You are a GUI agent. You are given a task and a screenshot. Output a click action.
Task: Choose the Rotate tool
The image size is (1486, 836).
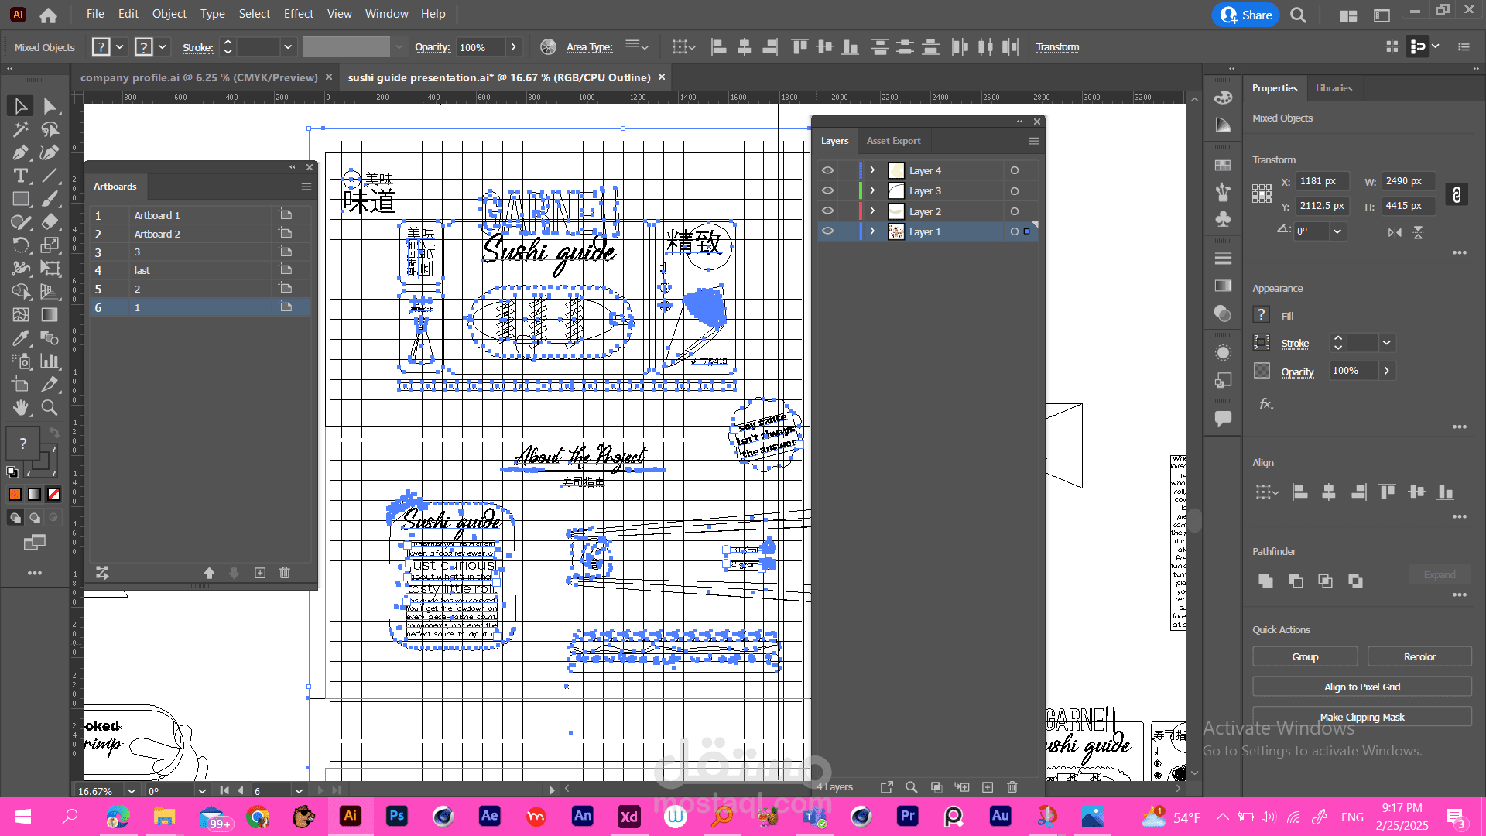tap(21, 245)
